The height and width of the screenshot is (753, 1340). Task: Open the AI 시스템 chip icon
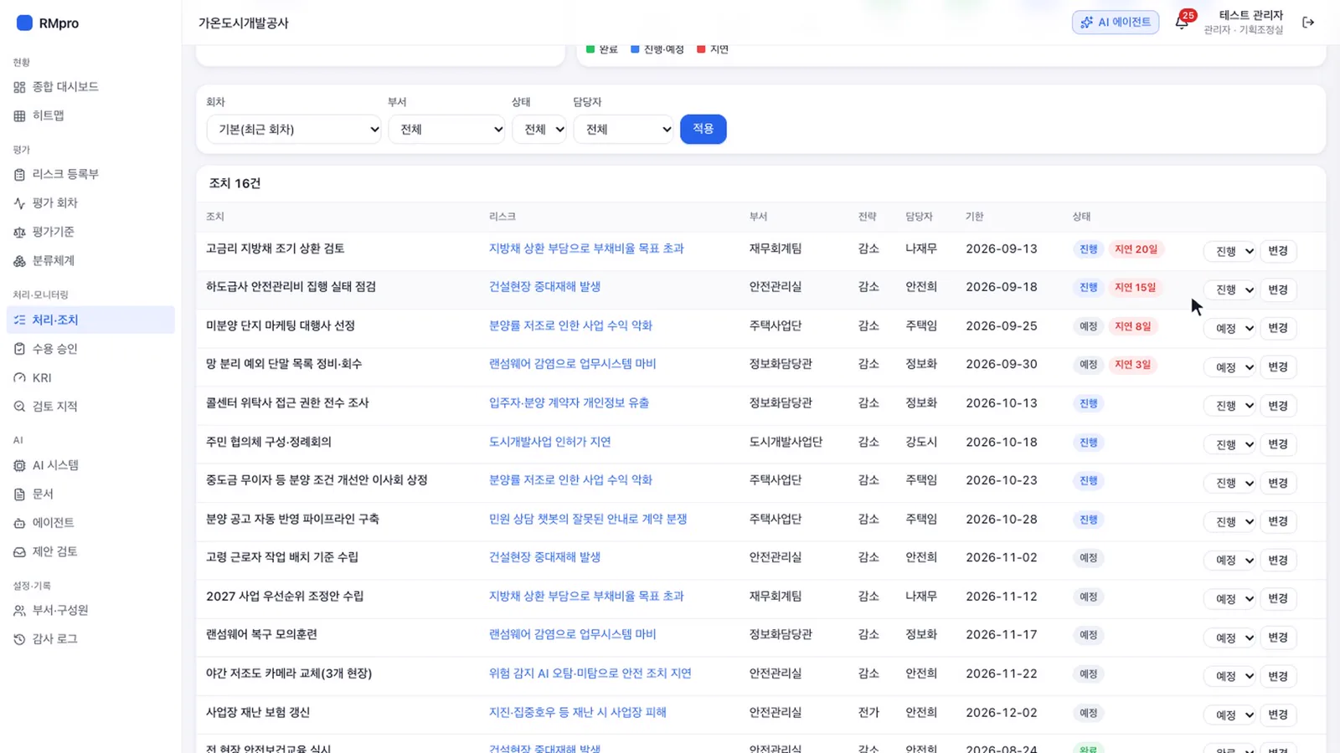pyautogui.click(x=19, y=465)
